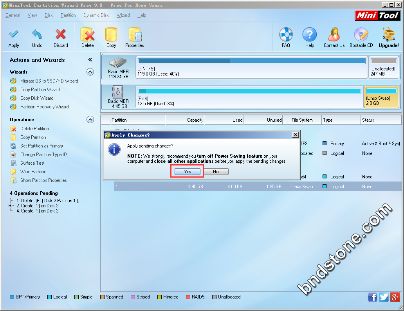
Task: Sort by Unused column header
Action: (x=263, y=120)
